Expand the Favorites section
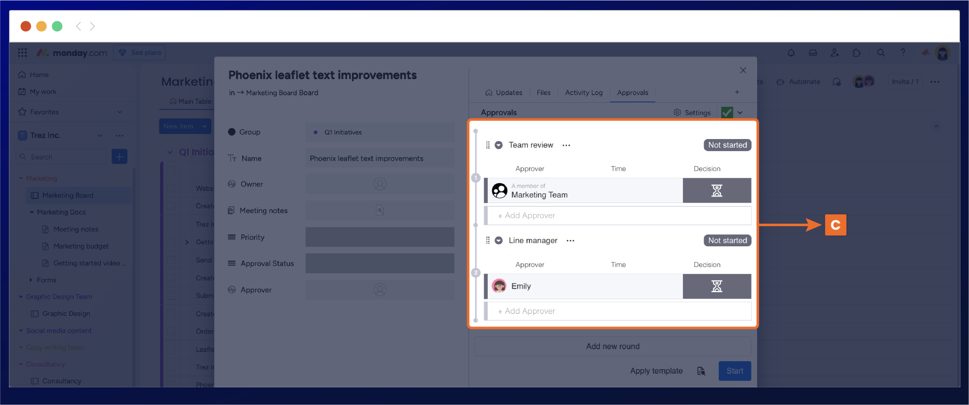 click(x=120, y=112)
